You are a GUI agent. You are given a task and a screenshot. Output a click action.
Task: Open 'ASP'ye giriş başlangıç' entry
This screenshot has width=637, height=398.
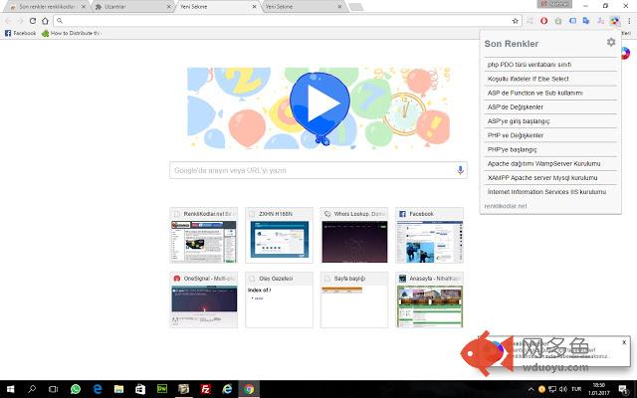click(x=550, y=121)
